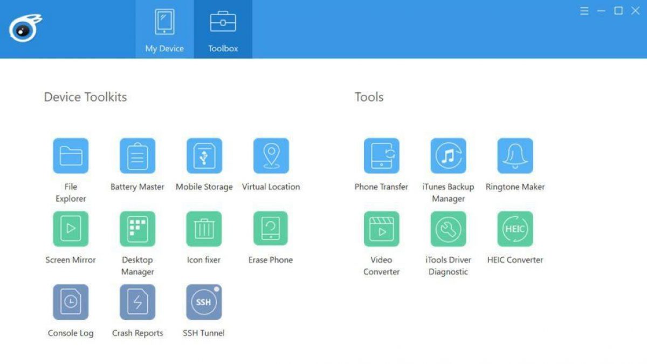Screen dimensions: 647x364
Task: Click the "File Explorer" label text
Action: tap(71, 193)
